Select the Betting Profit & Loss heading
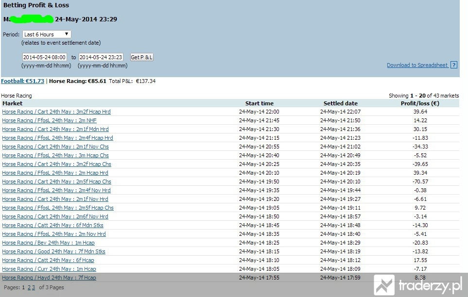This screenshot has height=297, width=468. tap(36, 5)
